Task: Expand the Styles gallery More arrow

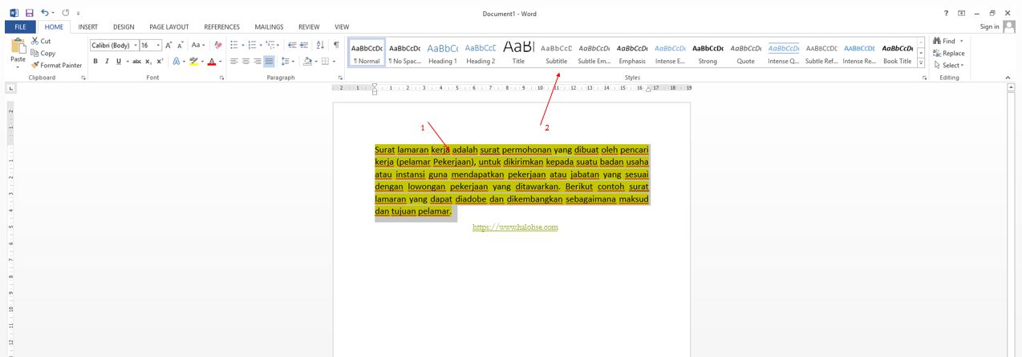Action: coord(921,63)
